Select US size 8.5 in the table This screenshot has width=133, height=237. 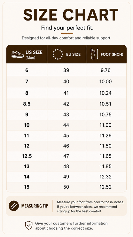27,104
